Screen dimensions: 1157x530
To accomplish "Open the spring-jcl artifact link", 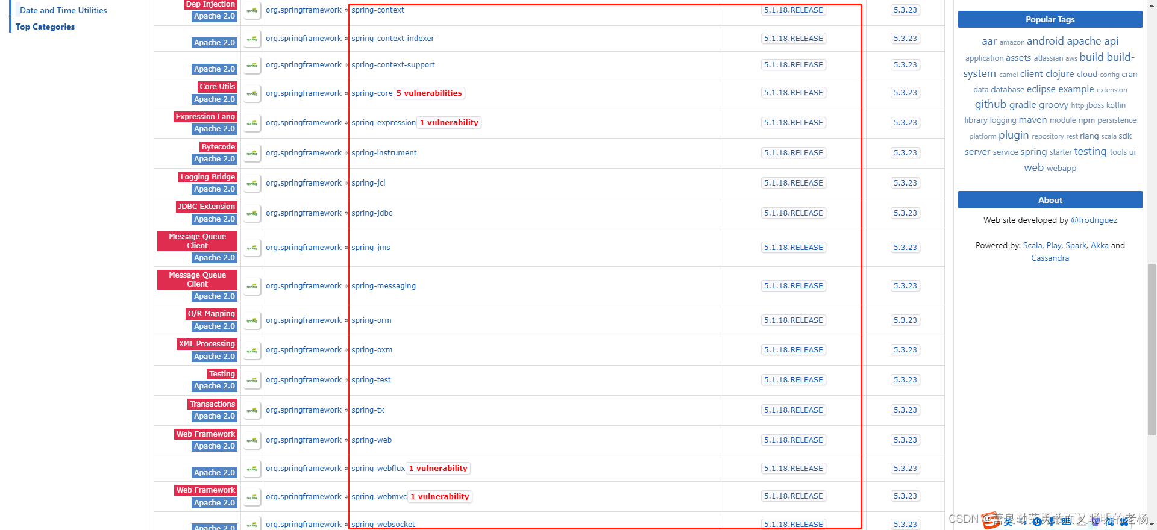I will pyautogui.click(x=368, y=183).
